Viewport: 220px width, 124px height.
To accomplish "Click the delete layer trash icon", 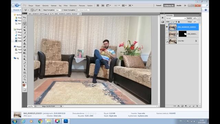I will [x=197, y=106].
